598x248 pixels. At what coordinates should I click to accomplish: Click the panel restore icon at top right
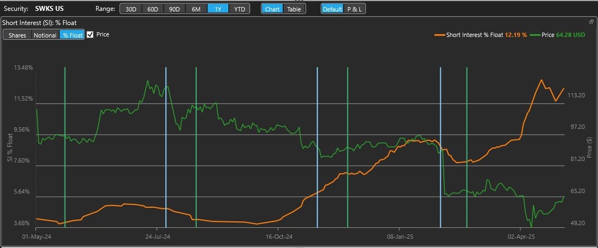point(591,22)
